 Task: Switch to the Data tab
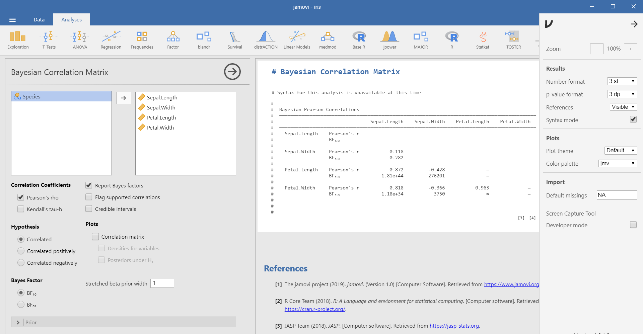39,20
